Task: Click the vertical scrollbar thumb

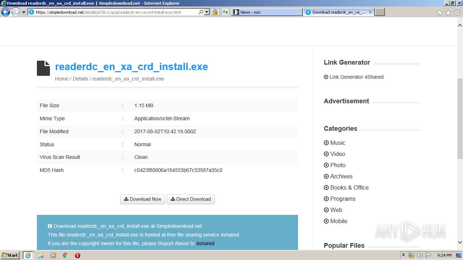Action: point(460,118)
